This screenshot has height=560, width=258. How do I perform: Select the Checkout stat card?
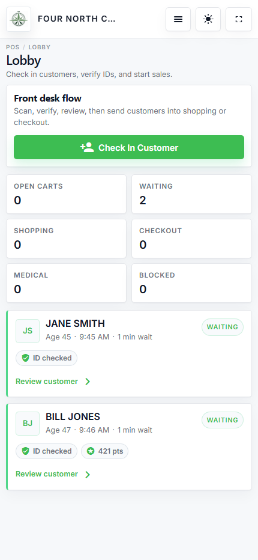tap(191, 239)
